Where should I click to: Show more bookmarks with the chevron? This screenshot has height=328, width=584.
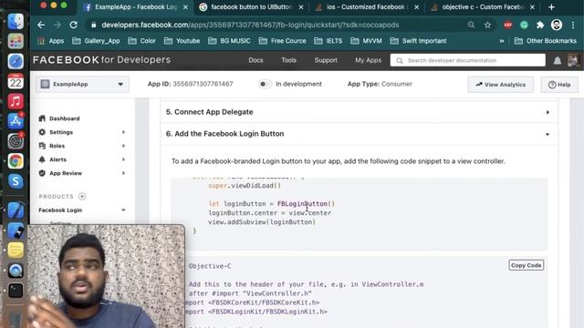(502, 41)
